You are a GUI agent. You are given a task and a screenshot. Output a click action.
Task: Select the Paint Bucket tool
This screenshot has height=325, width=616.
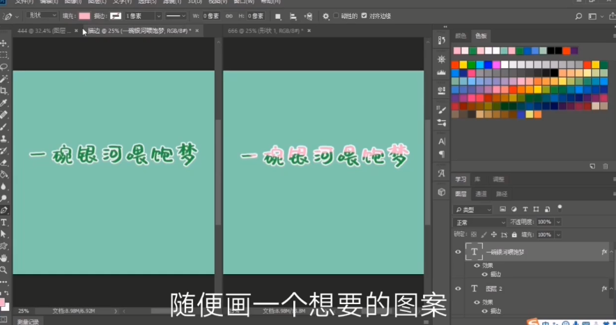4,174
